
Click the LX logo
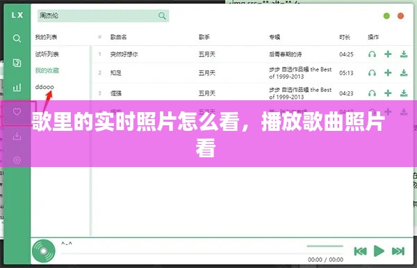coord(17,15)
